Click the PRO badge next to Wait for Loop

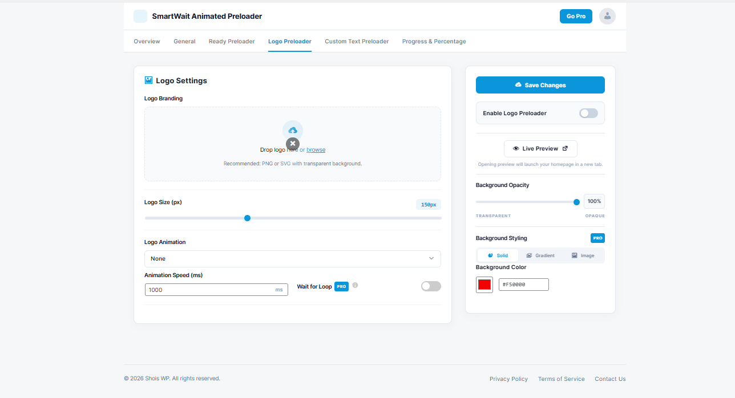[341, 286]
